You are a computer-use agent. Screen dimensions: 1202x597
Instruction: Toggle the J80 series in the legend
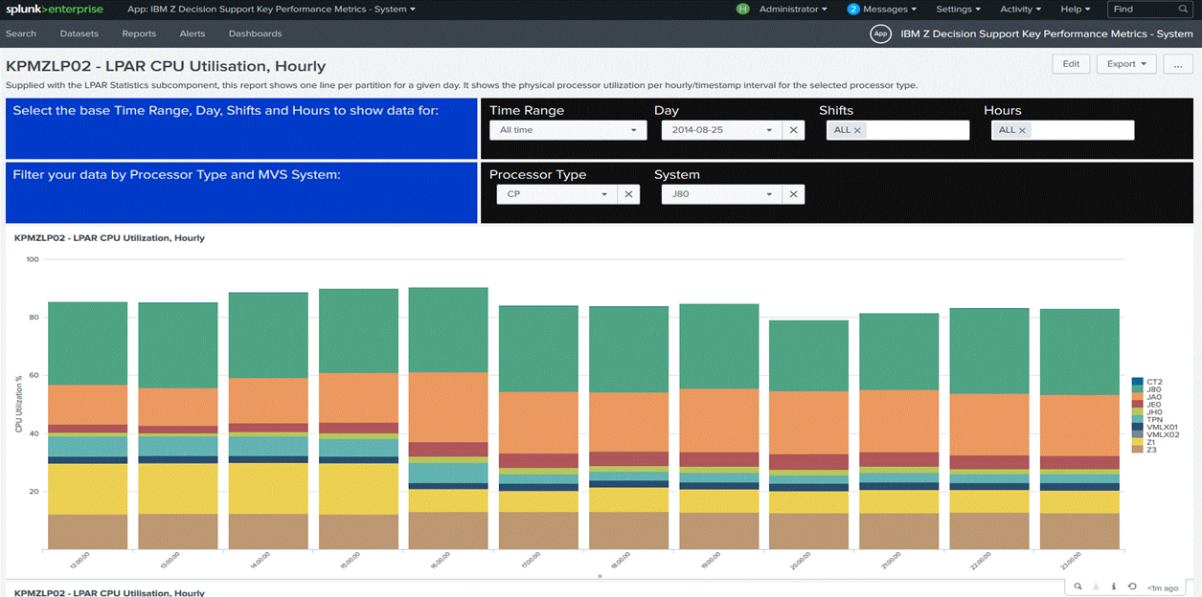point(1153,389)
